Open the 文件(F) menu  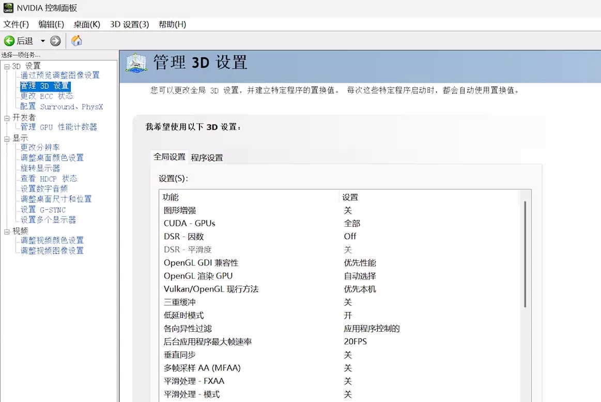pyautogui.click(x=16, y=24)
